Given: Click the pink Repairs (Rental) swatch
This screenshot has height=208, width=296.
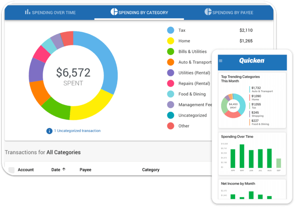Looking at the screenshot, I should (171, 84).
